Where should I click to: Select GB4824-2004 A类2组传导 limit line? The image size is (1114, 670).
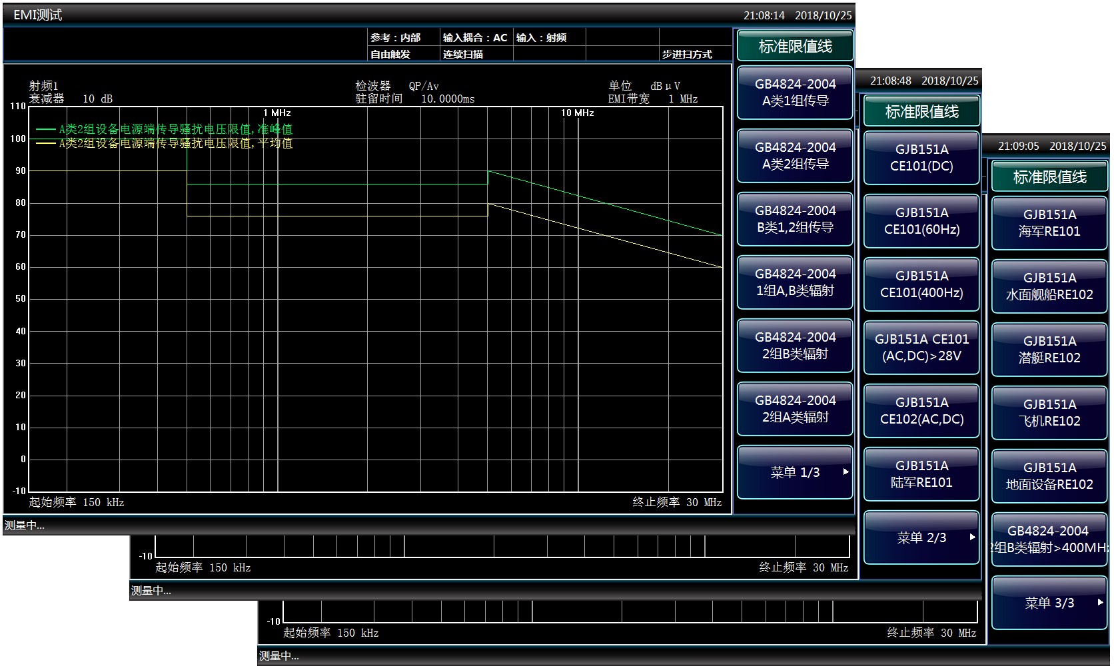pos(795,156)
